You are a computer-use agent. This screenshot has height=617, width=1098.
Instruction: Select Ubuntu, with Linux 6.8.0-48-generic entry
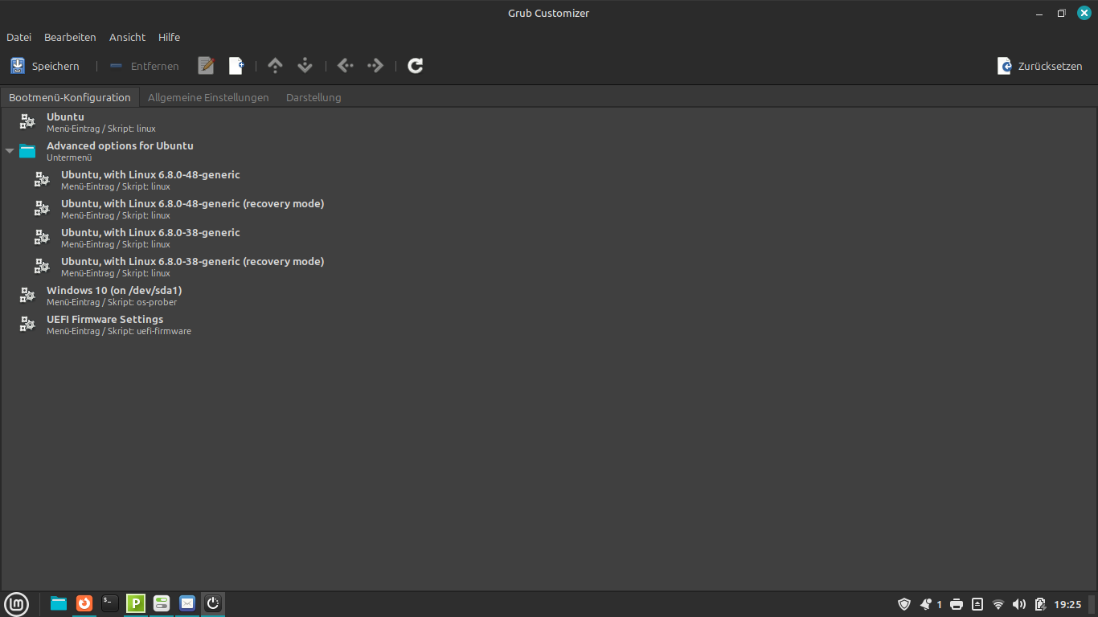[549, 180]
